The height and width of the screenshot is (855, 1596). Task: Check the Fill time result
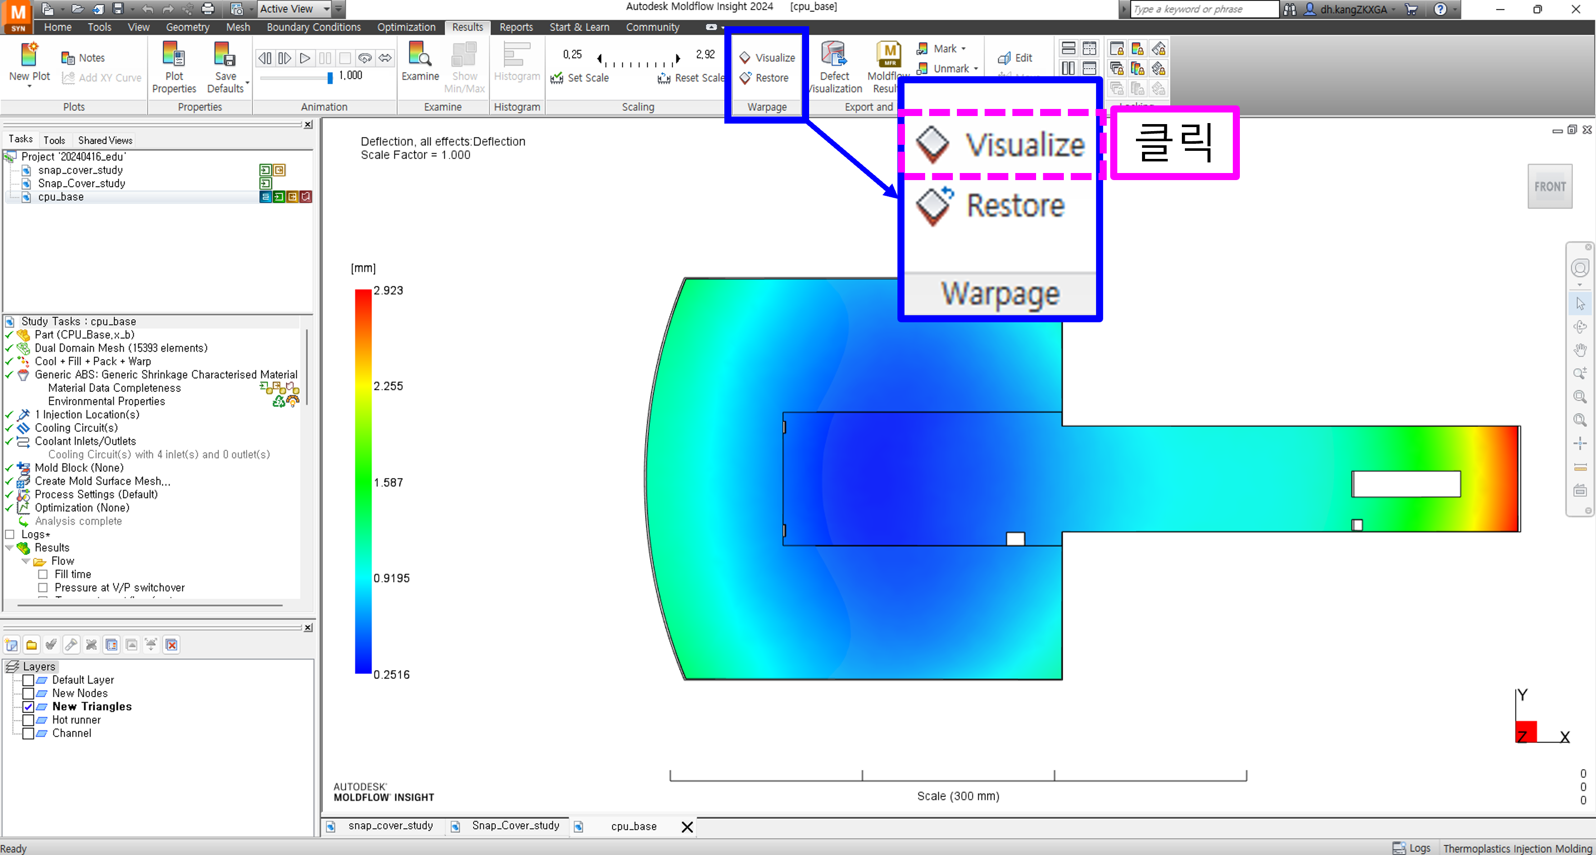[43, 575]
